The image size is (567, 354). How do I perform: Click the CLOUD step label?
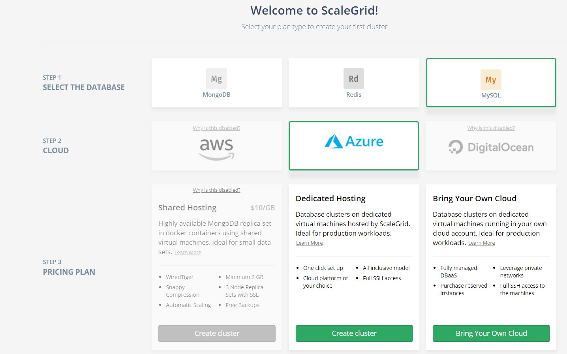[x=56, y=150]
